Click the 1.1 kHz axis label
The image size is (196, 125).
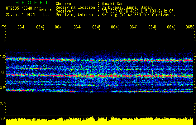2,41
